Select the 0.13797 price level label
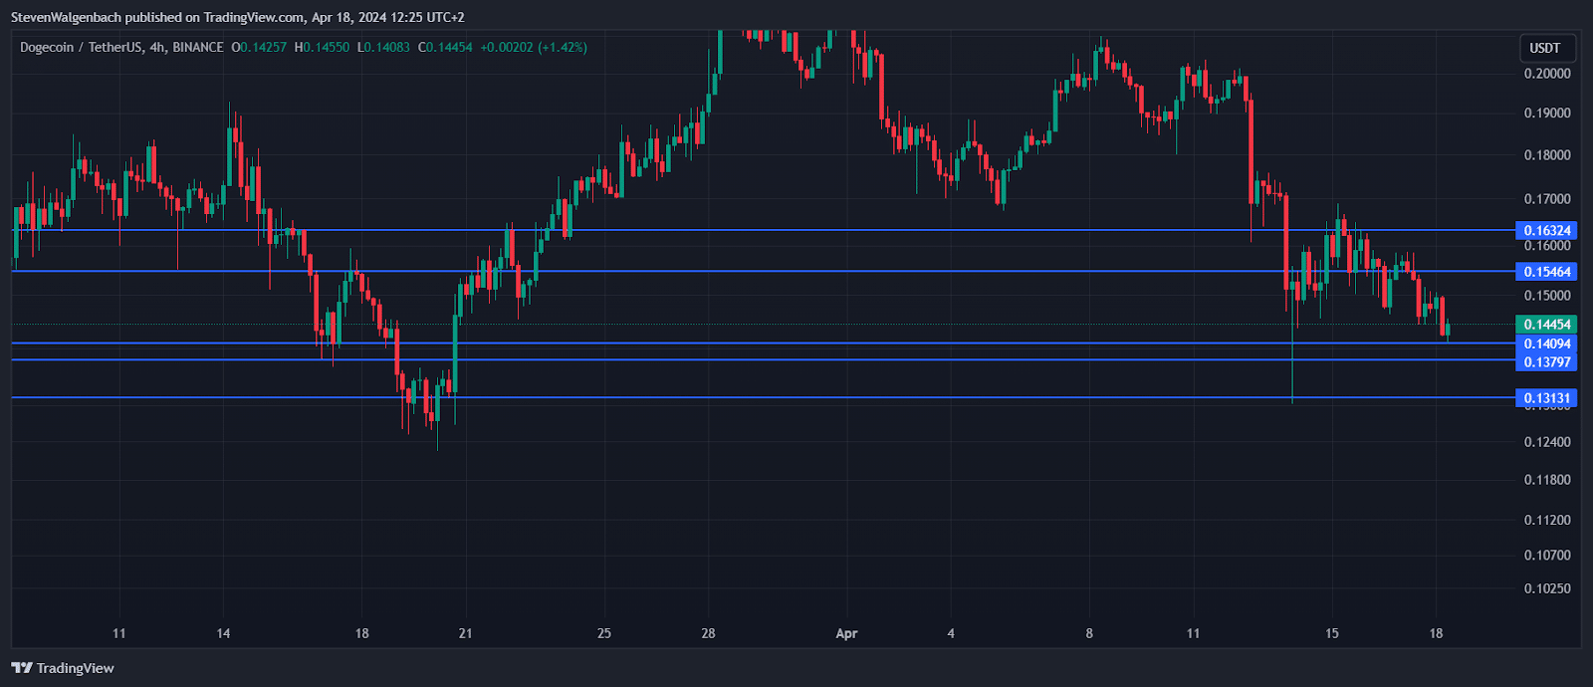This screenshot has width=1593, height=687. pos(1546,361)
